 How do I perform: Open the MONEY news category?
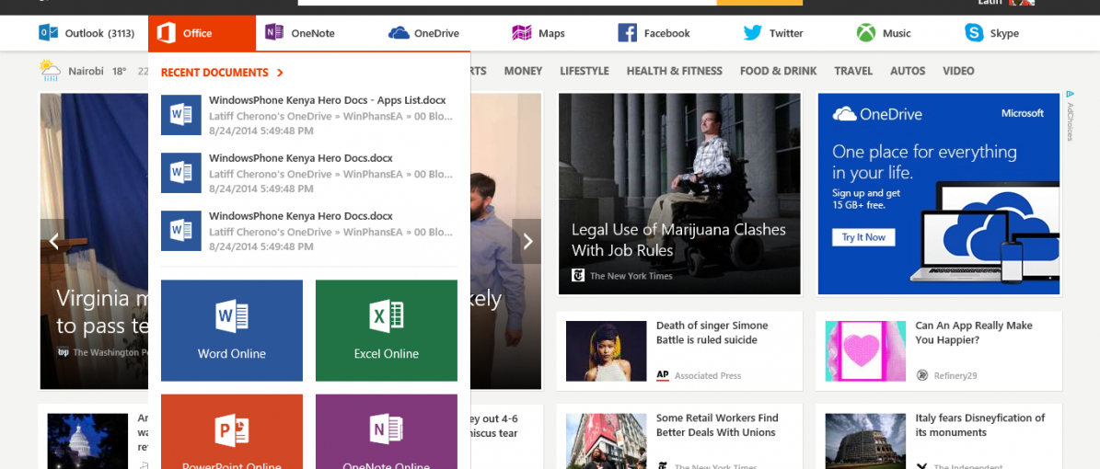tap(523, 71)
